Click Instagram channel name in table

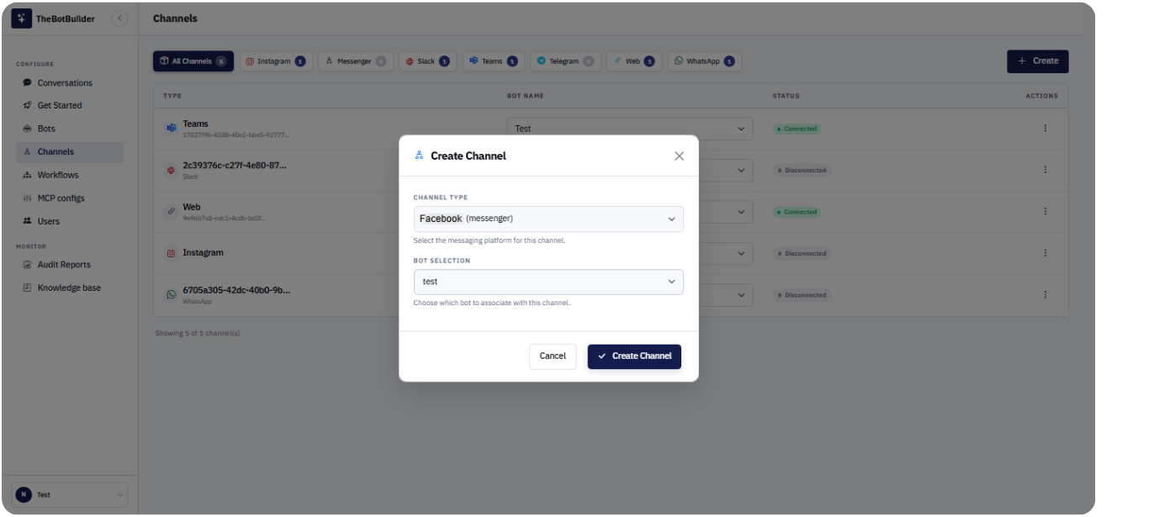(x=203, y=253)
